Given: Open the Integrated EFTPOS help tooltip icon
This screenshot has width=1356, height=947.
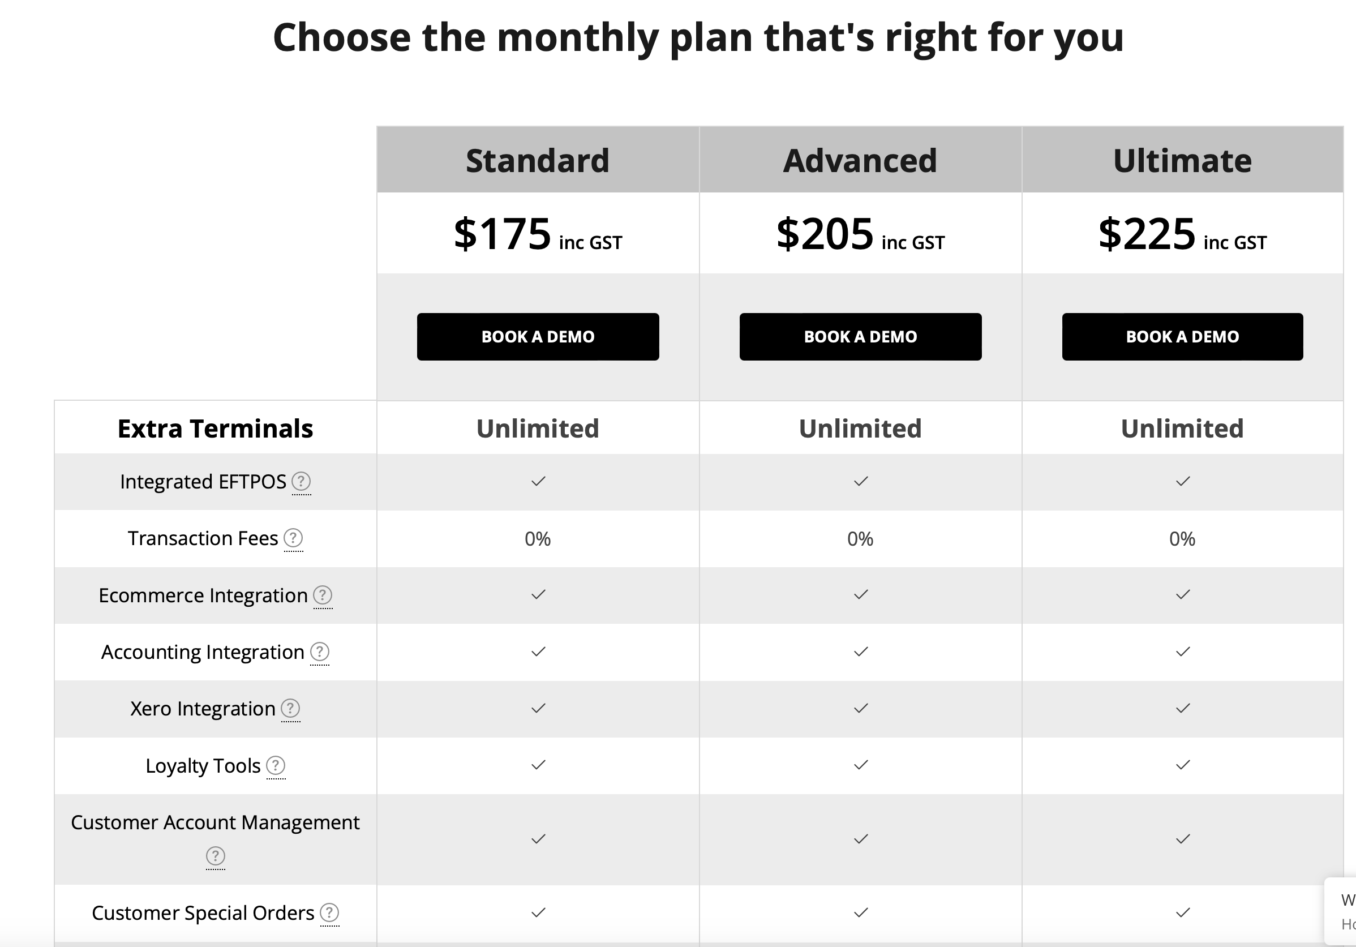Looking at the screenshot, I should (x=301, y=482).
